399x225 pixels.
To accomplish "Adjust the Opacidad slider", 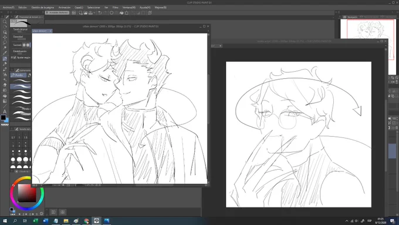I will click(x=22, y=39).
